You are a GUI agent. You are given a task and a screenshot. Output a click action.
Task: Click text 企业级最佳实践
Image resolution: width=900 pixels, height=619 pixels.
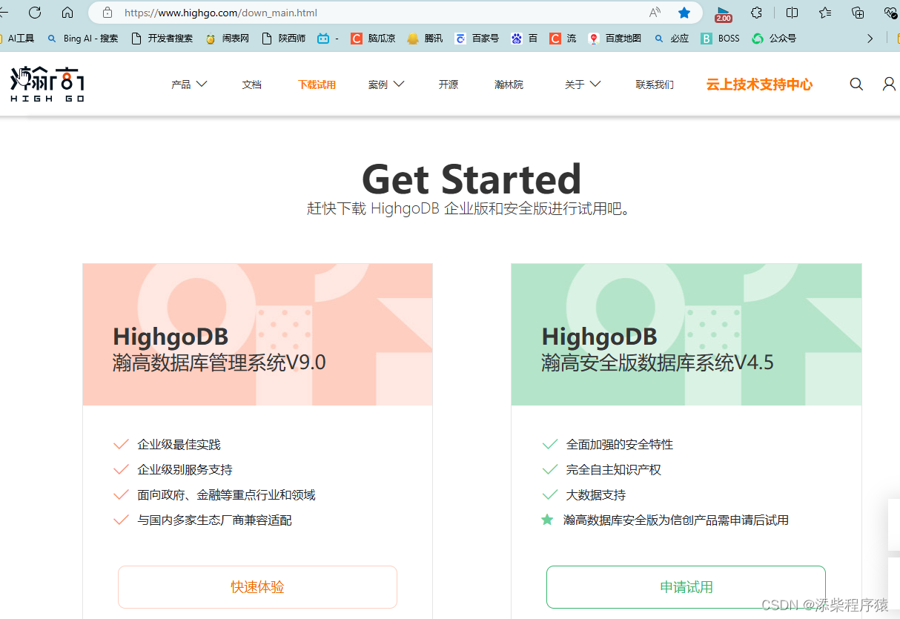[179, 445]
